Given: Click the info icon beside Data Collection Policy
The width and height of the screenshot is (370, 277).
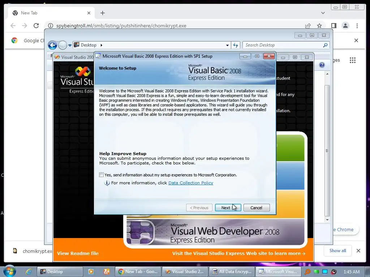Looking at the screenshot, I should tap(107, 183).
